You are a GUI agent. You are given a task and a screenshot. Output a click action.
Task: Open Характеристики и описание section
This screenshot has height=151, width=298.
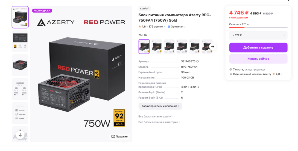tap(160, 106)
